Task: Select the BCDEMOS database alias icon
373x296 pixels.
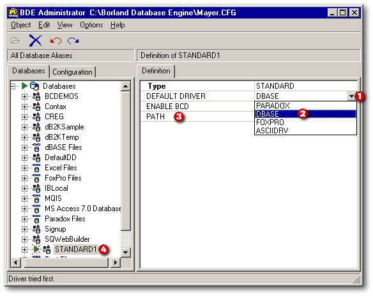Action: tap(36, 96)
